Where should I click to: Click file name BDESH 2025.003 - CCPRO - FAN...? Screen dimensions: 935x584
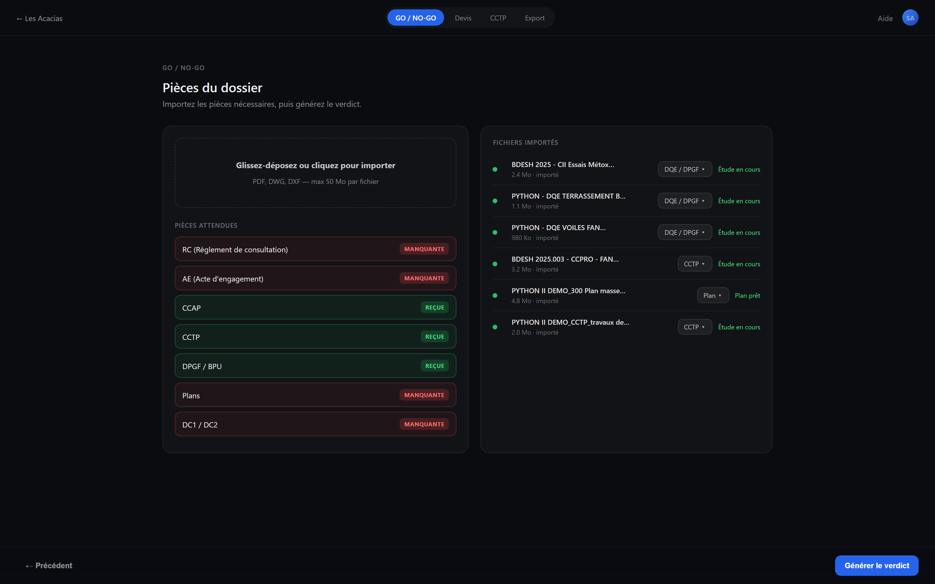(x=565, y=259)
